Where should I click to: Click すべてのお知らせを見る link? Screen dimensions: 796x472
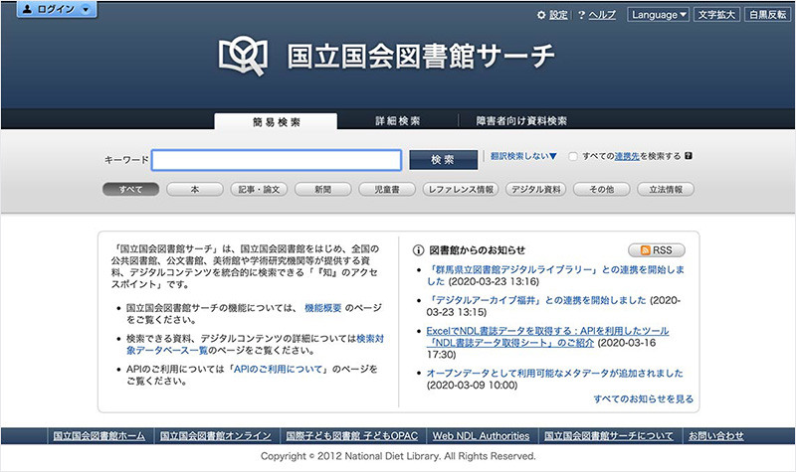click(x=643, y=399)
